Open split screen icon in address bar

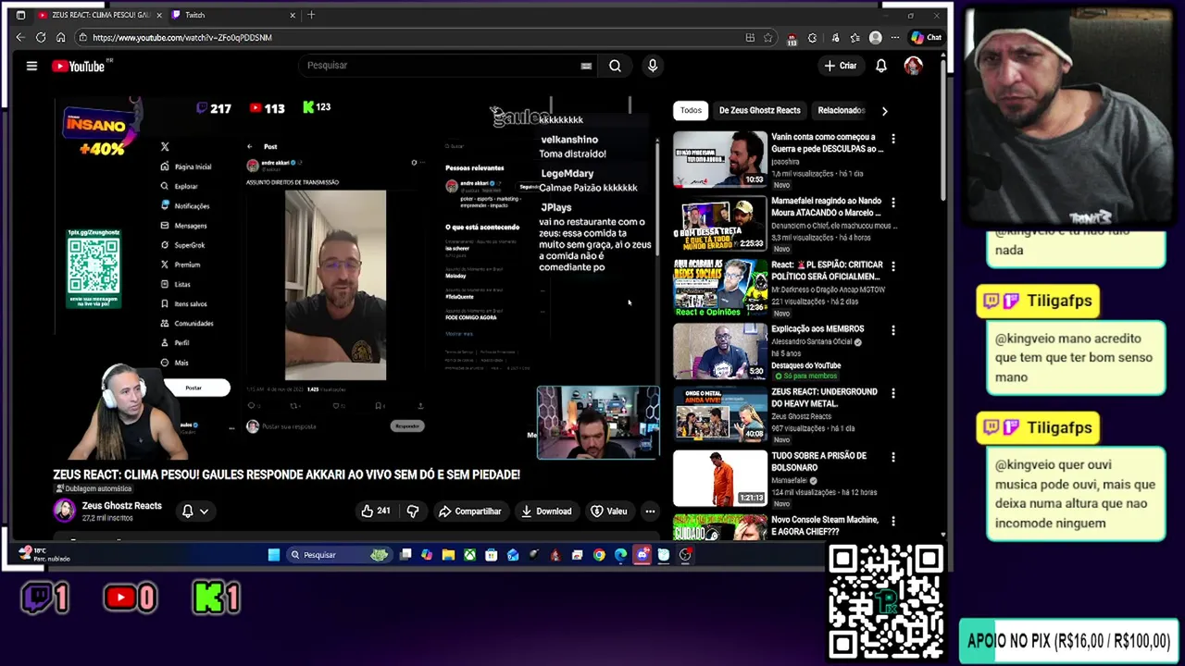(x=750, y=37)
